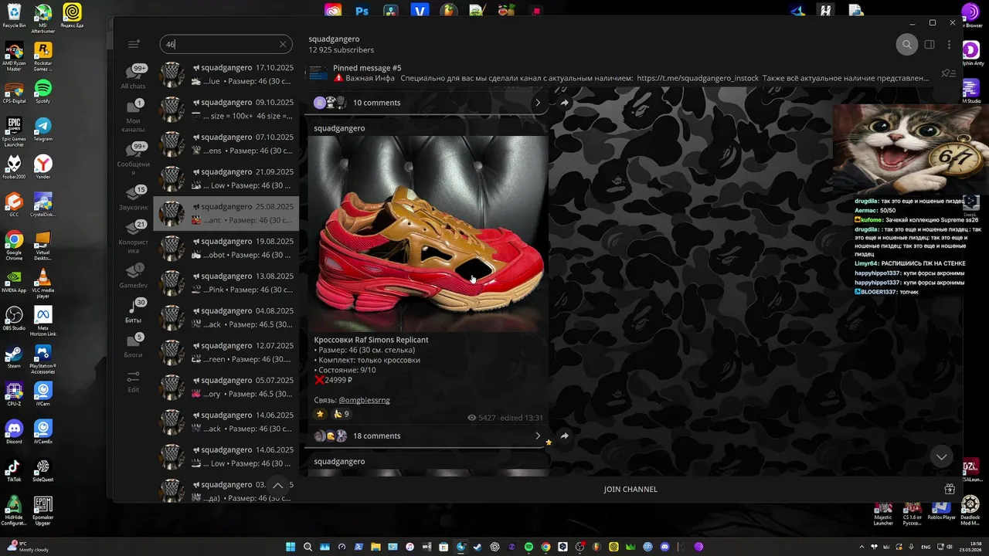989x556 pixels.
Task: Open Steam desktop shortcut
Action: [x=13, y=356]
